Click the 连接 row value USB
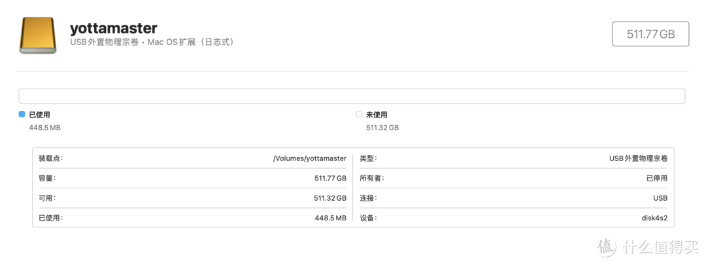The height and width of the screenshot is (264, 706). [x=660, y=198]
